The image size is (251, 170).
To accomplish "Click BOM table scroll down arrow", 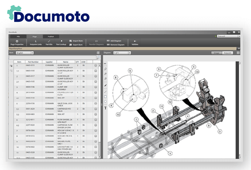I will 100,157.
